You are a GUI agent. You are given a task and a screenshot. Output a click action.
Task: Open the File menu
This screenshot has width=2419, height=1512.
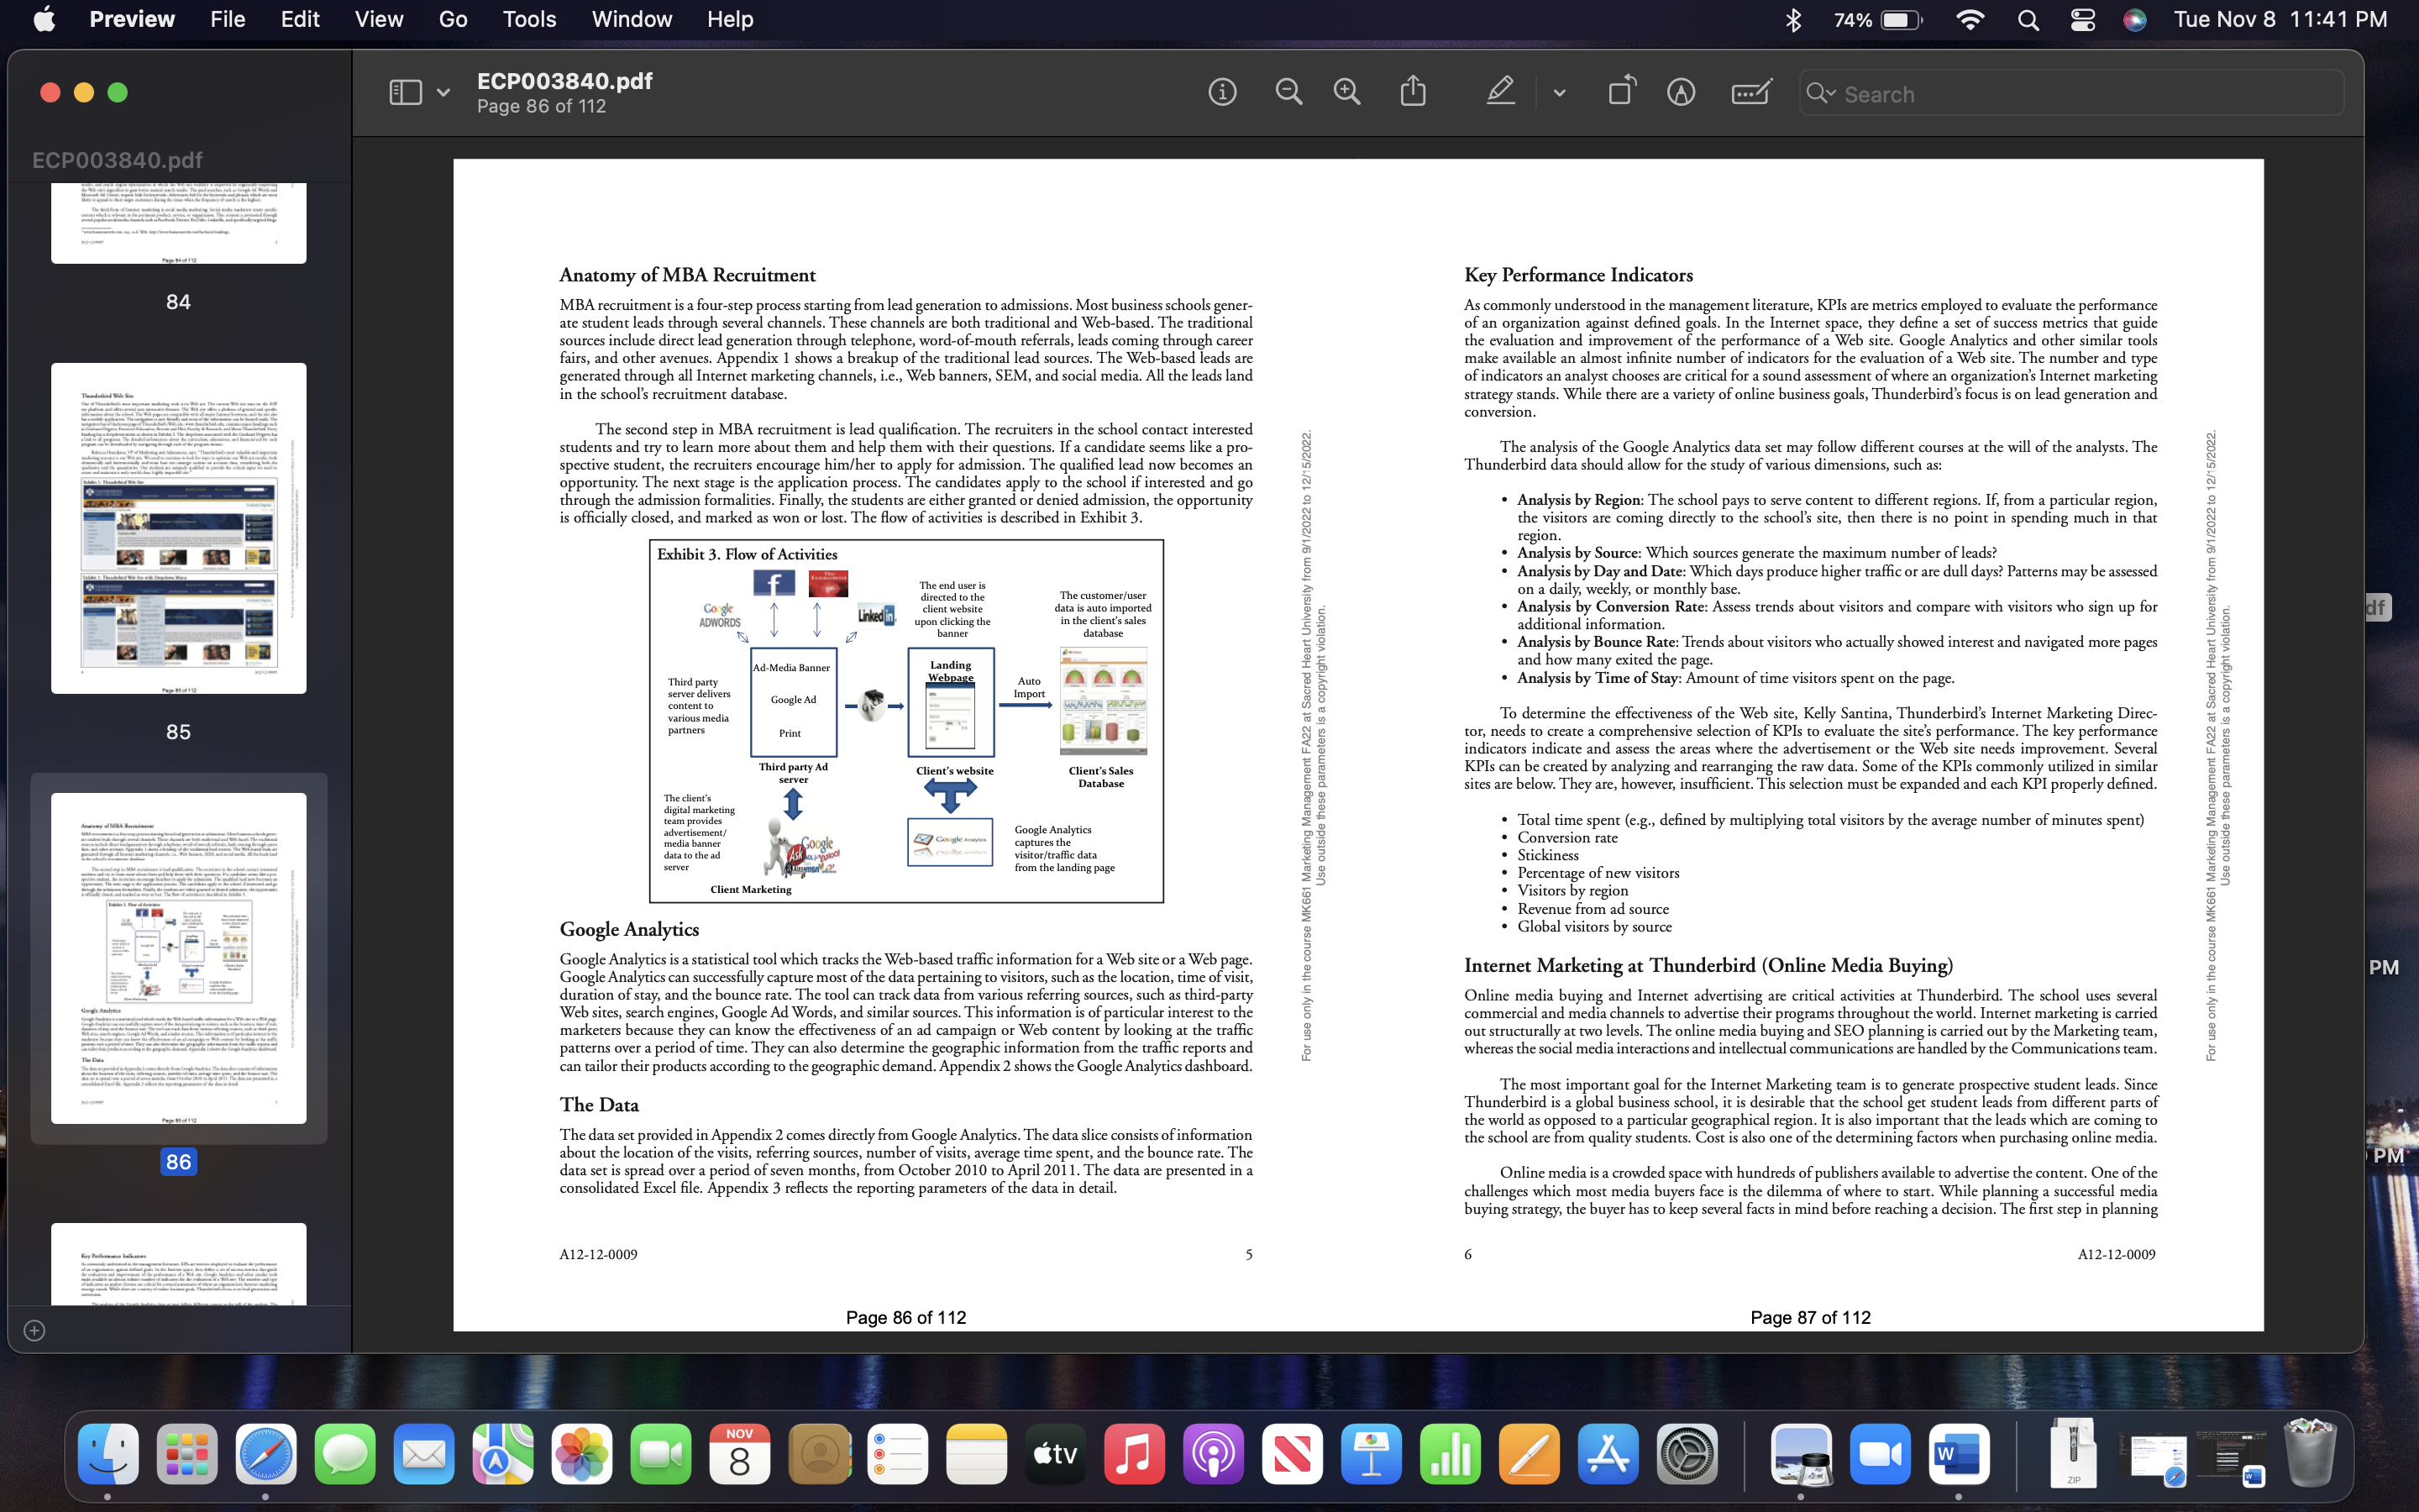coord(228,19)
